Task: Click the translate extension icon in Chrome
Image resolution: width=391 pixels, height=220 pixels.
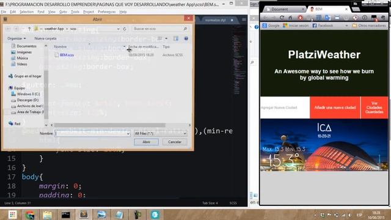Action: [x=327, y=18]
